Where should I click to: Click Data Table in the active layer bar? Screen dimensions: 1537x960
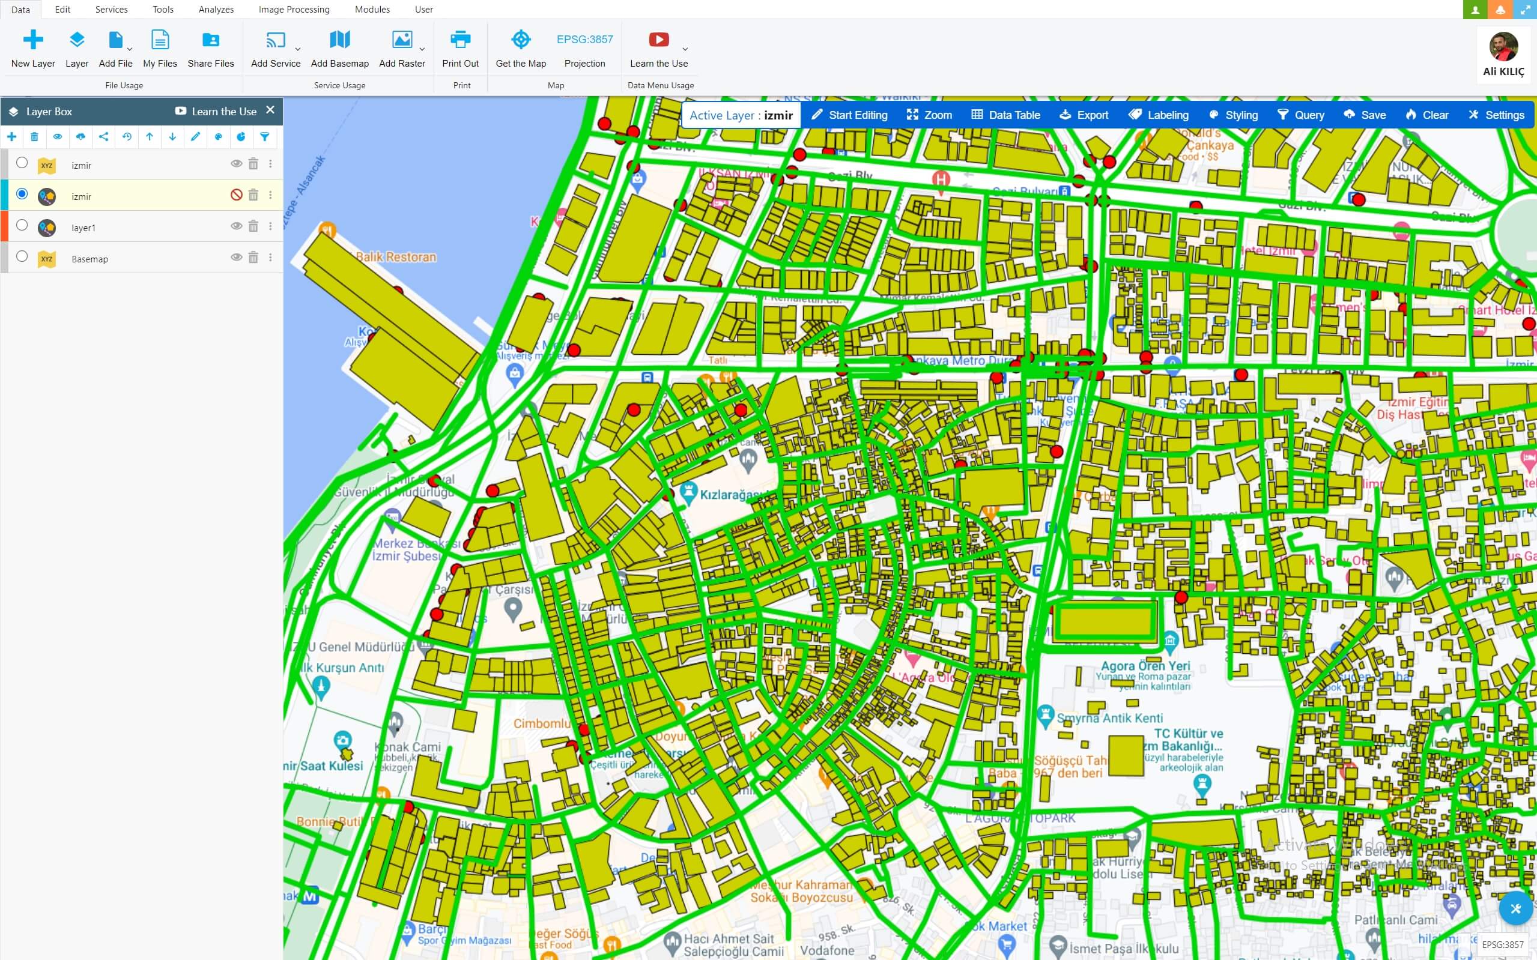pyautogui.click(x=1006, y=115)
